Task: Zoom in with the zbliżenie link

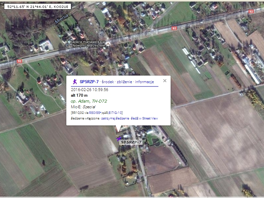Action: pos(124,82)
